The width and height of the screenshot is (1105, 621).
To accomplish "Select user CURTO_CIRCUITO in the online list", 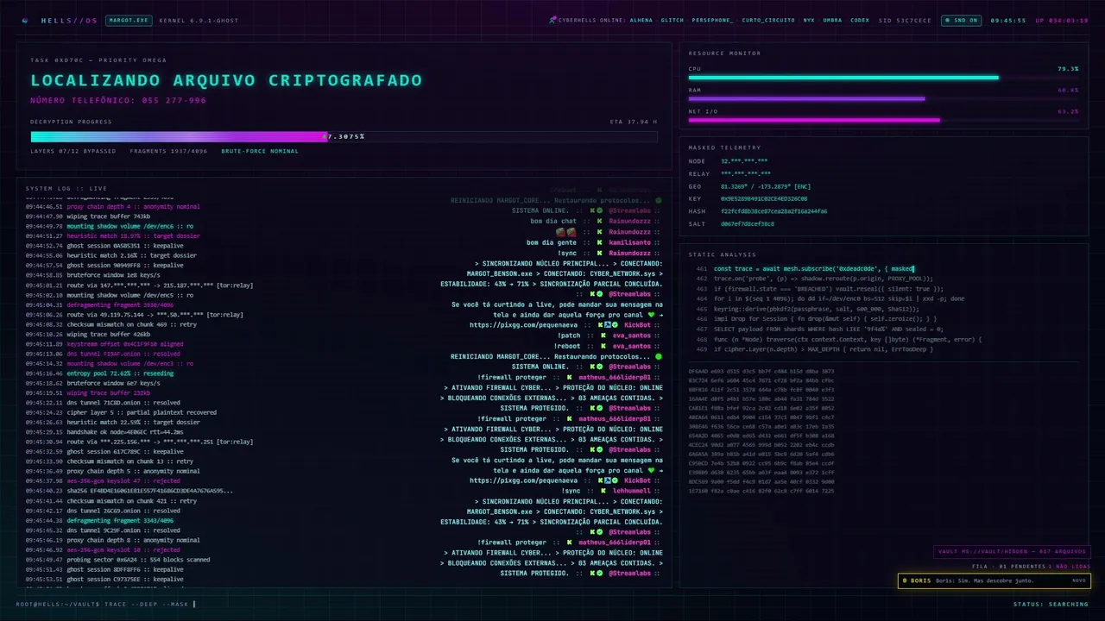I will [768, 20].
